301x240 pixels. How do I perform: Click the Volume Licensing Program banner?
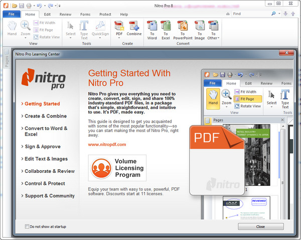point(117,168)
